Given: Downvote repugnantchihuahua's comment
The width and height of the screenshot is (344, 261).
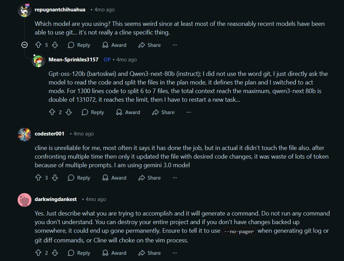Looking at the screenshot, I should coord(55,45).
